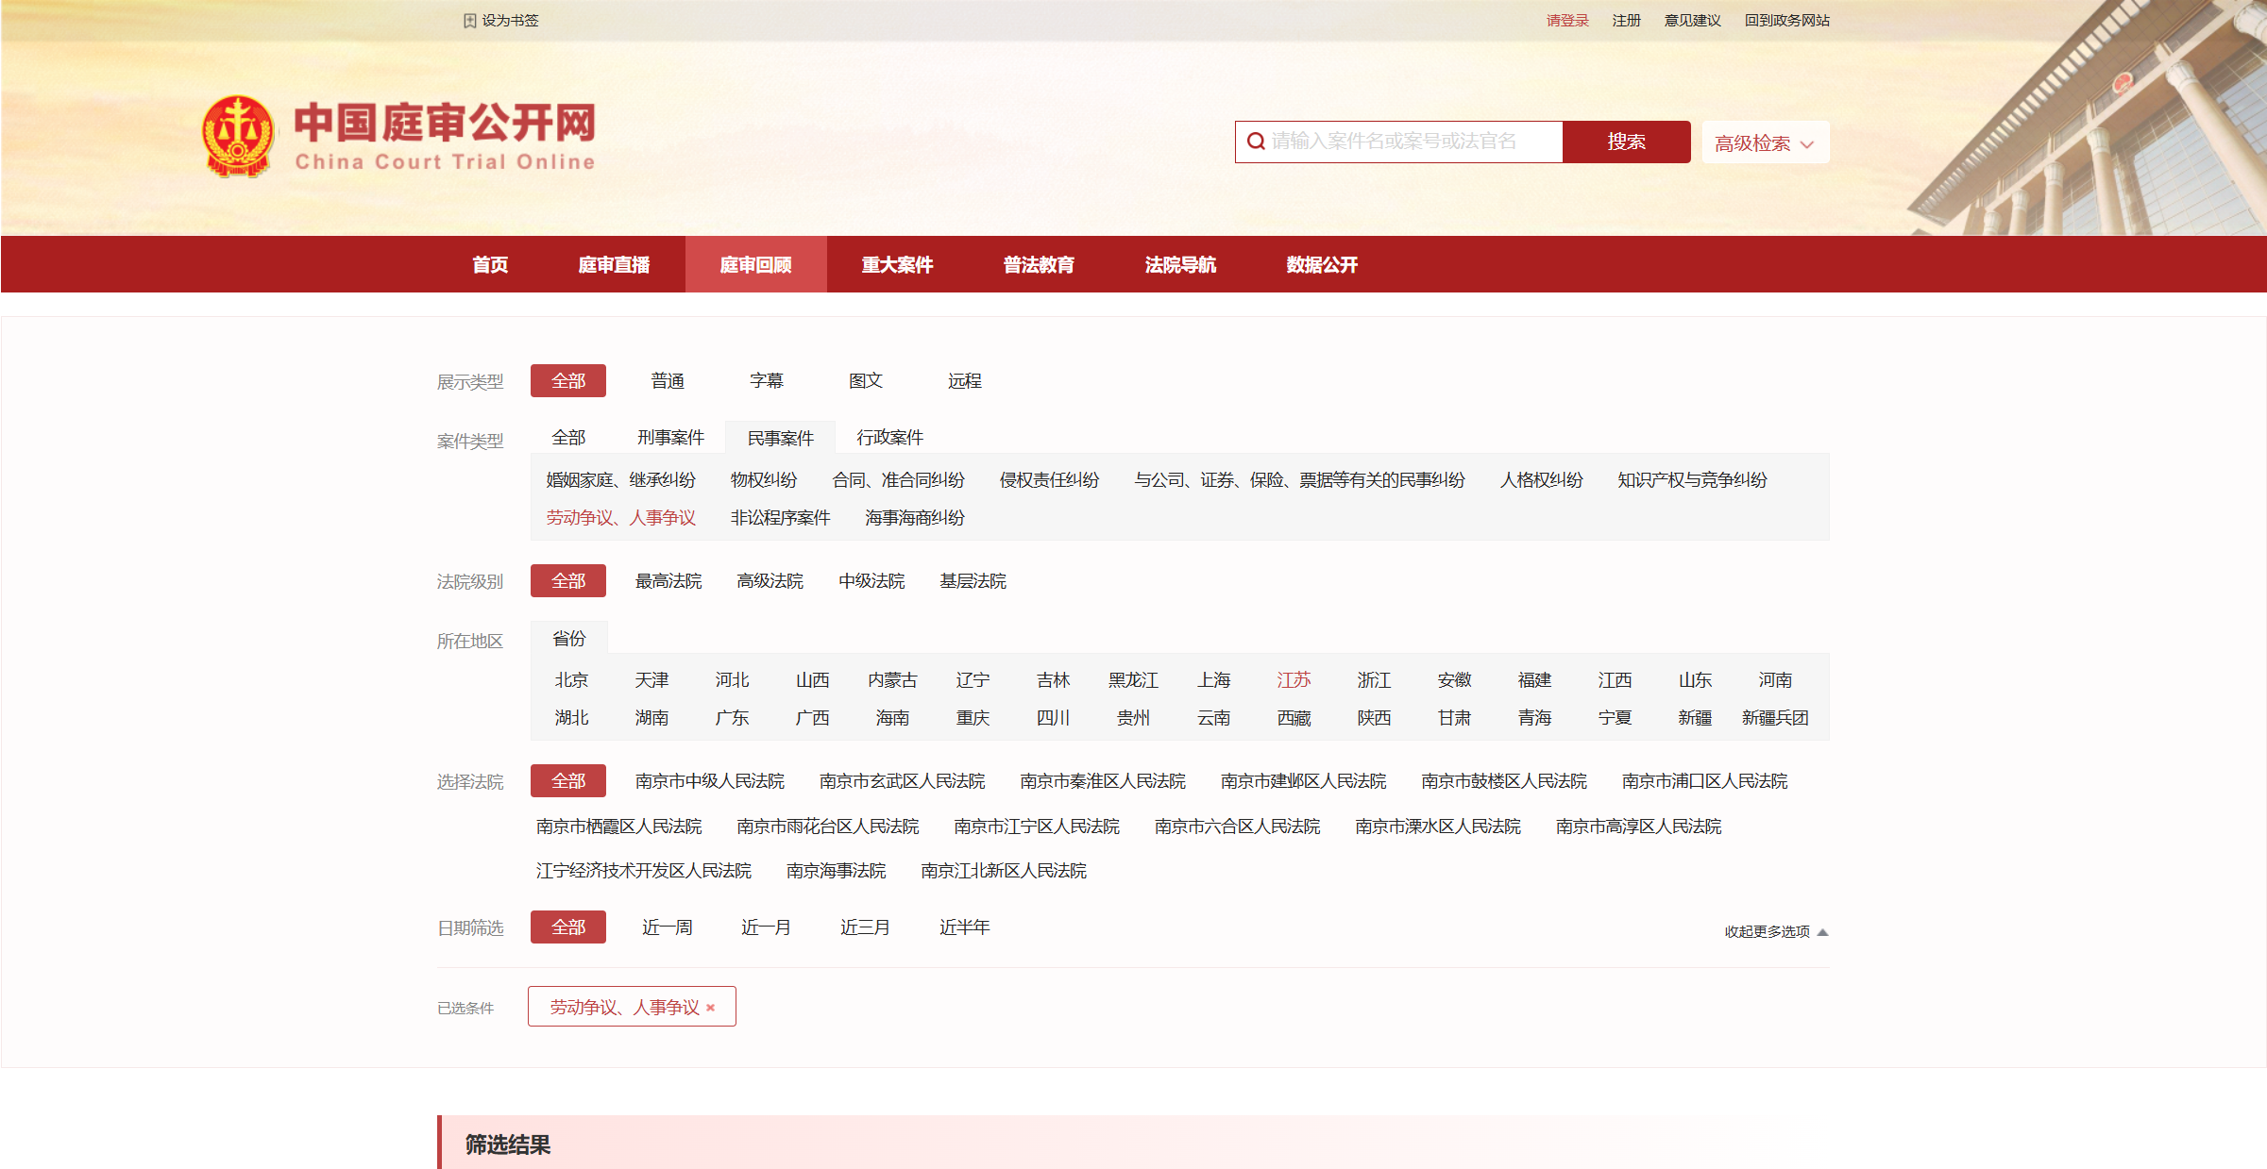
Task: Select 基层法院 court level
Action: (x=973, y=581)
